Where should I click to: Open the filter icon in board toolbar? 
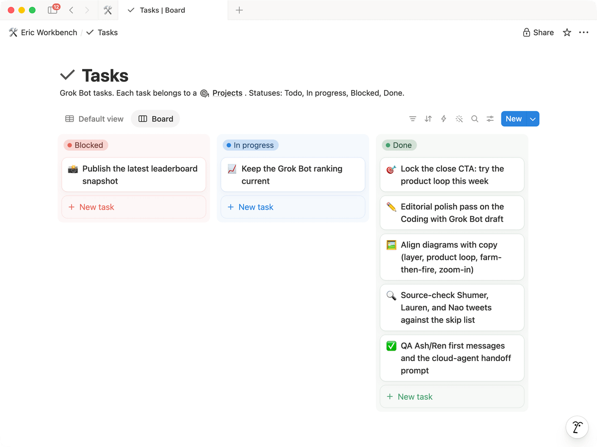coord(412,119)
